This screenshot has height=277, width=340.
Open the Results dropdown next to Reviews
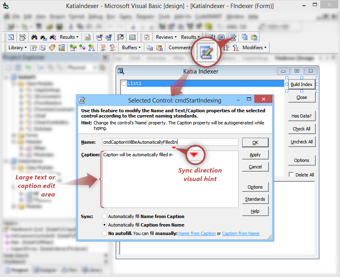[x=190, y=37]
